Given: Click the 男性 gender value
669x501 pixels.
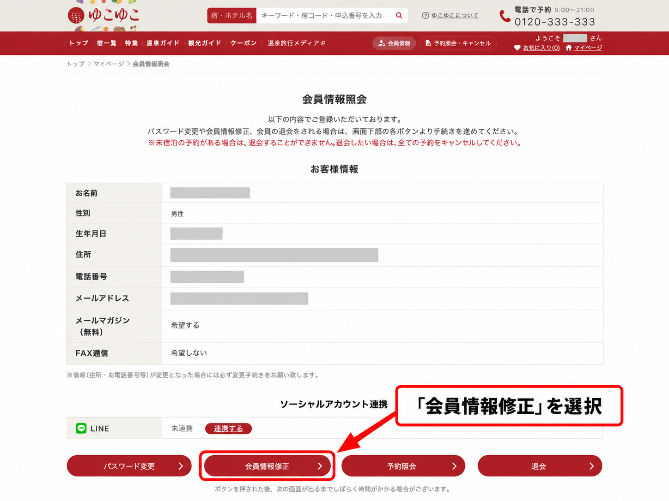Looking at the screenshot, I should click(x=177, y=214).
